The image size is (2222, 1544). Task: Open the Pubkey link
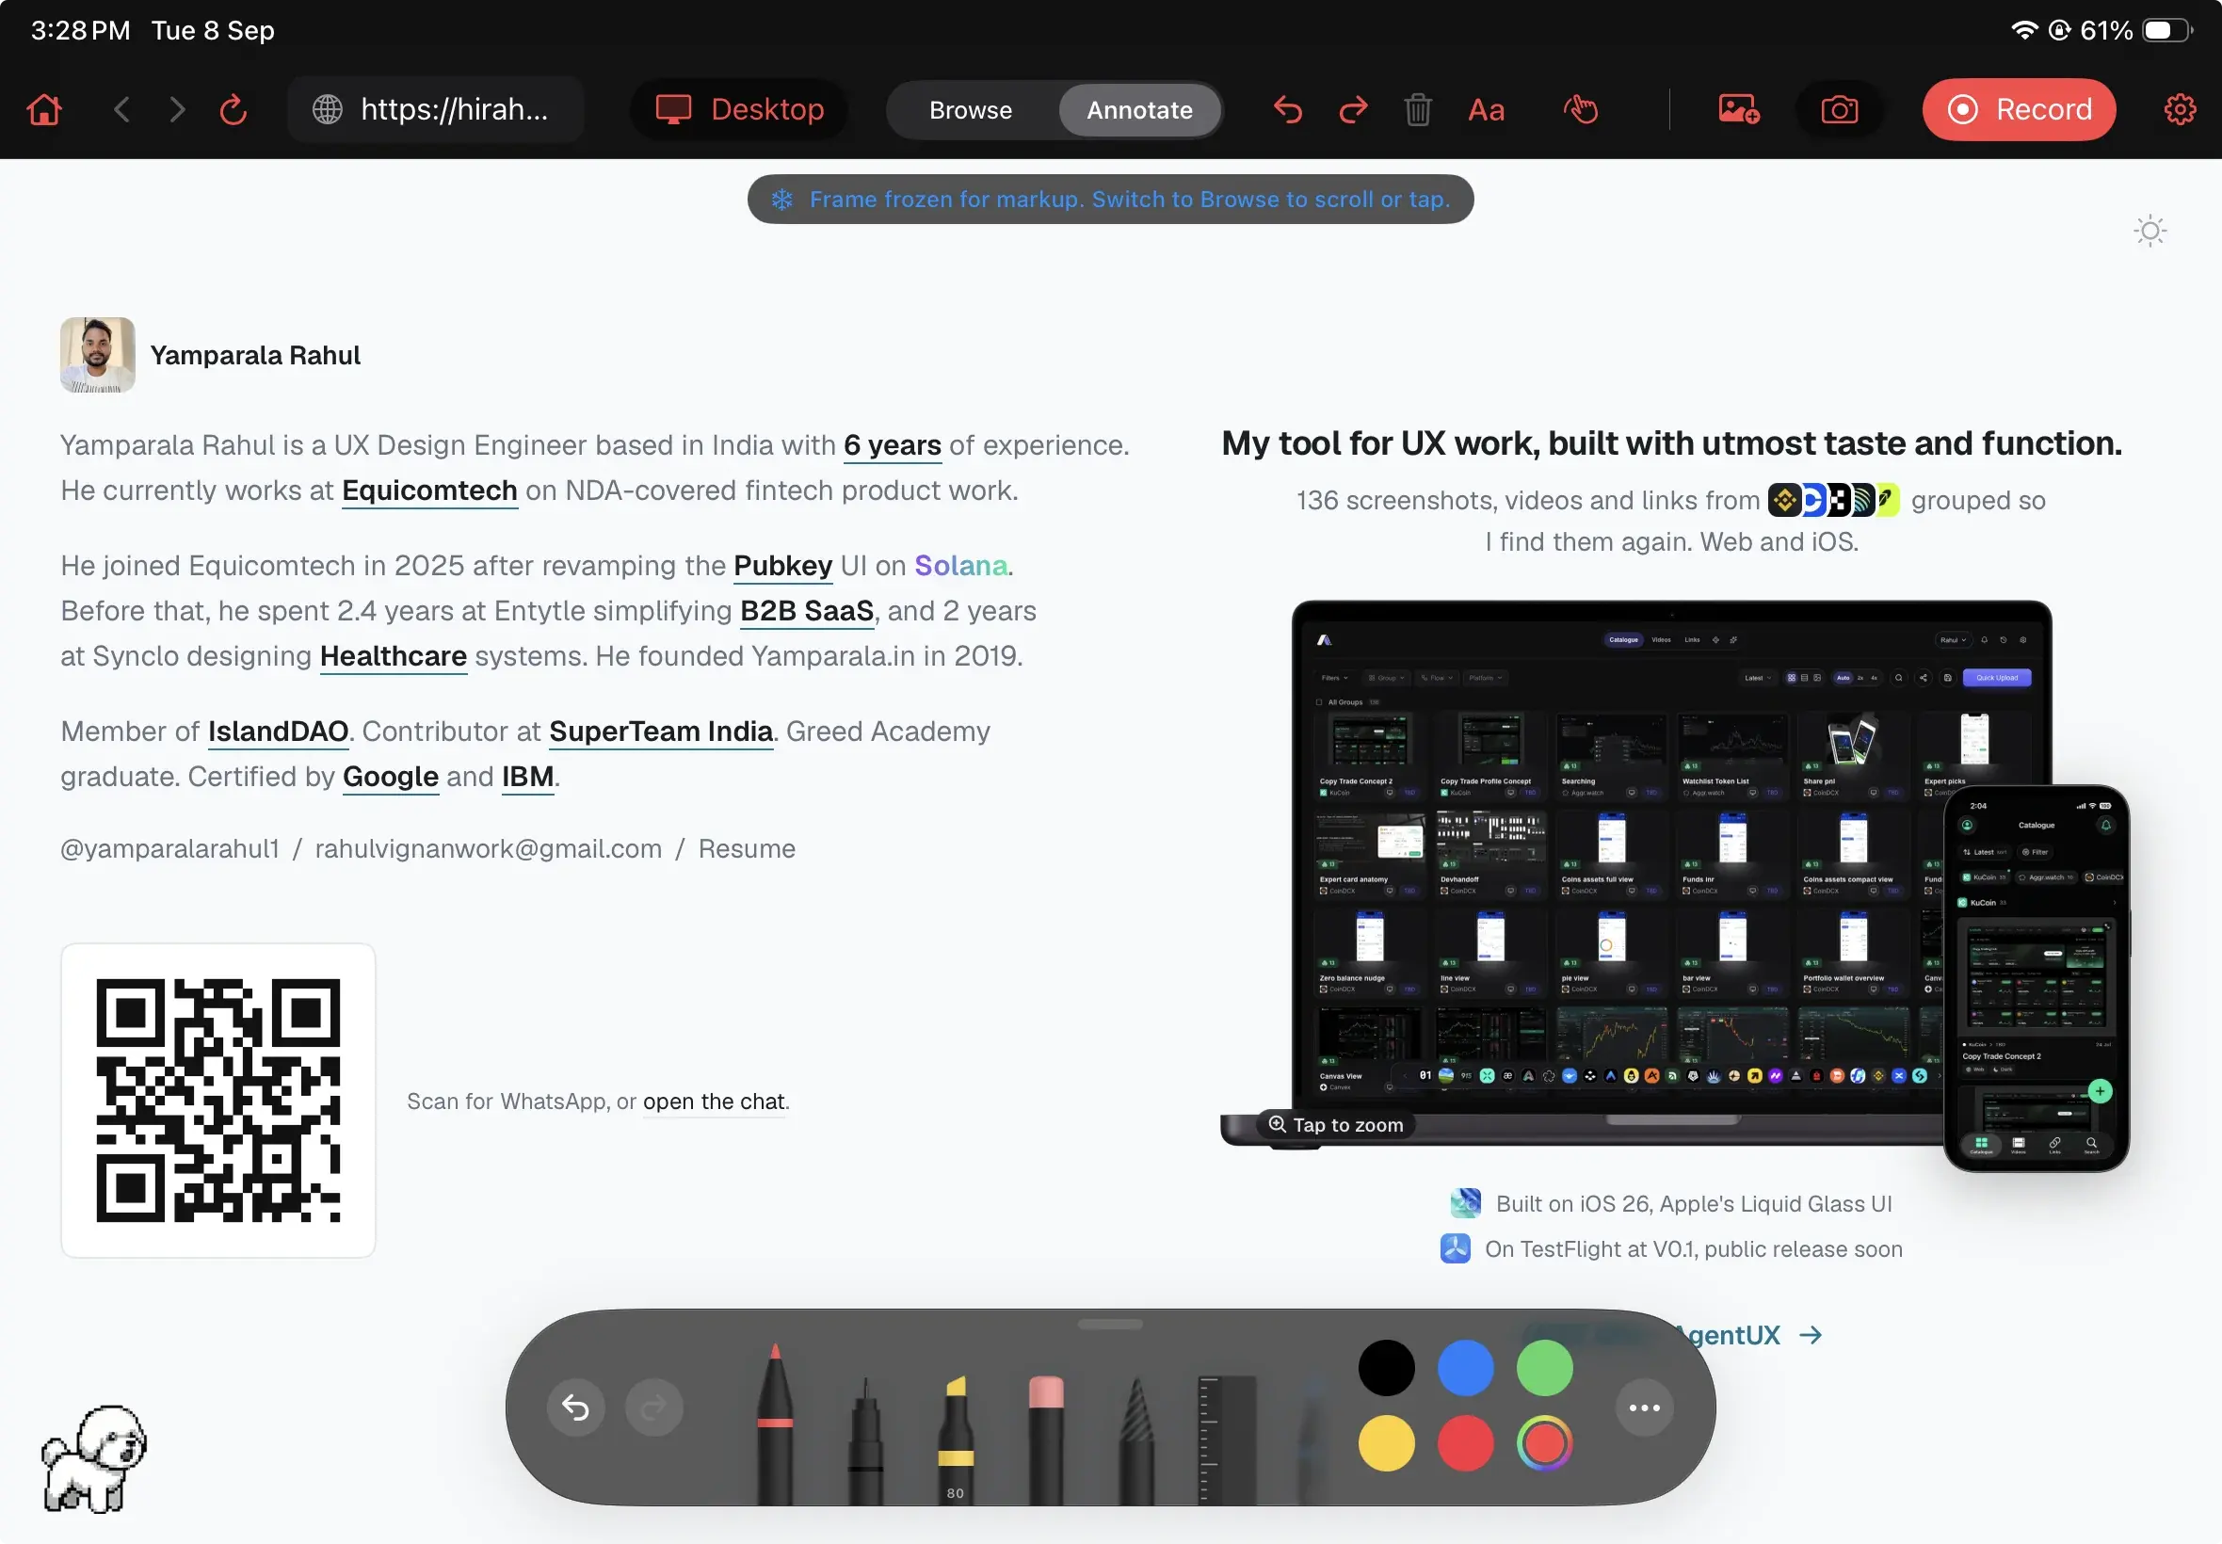pyautogui.click(x=782, y=565)
